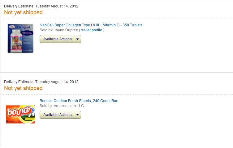Open the NeoCell Super Collagen Type I & III link
Viewport: 233px width, 148px height.
(91, 25)
